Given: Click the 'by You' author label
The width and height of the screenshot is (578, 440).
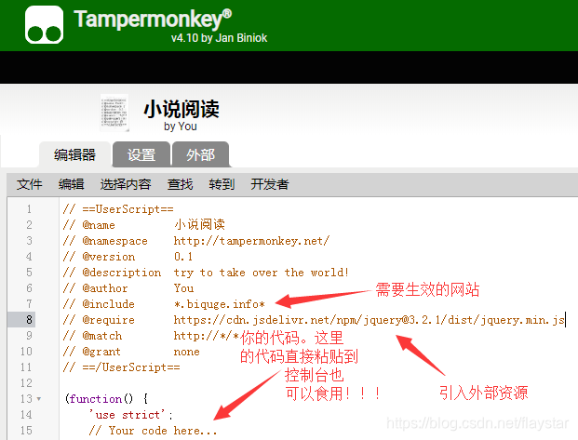Looking at the screenshot, I should click(181, 127).
